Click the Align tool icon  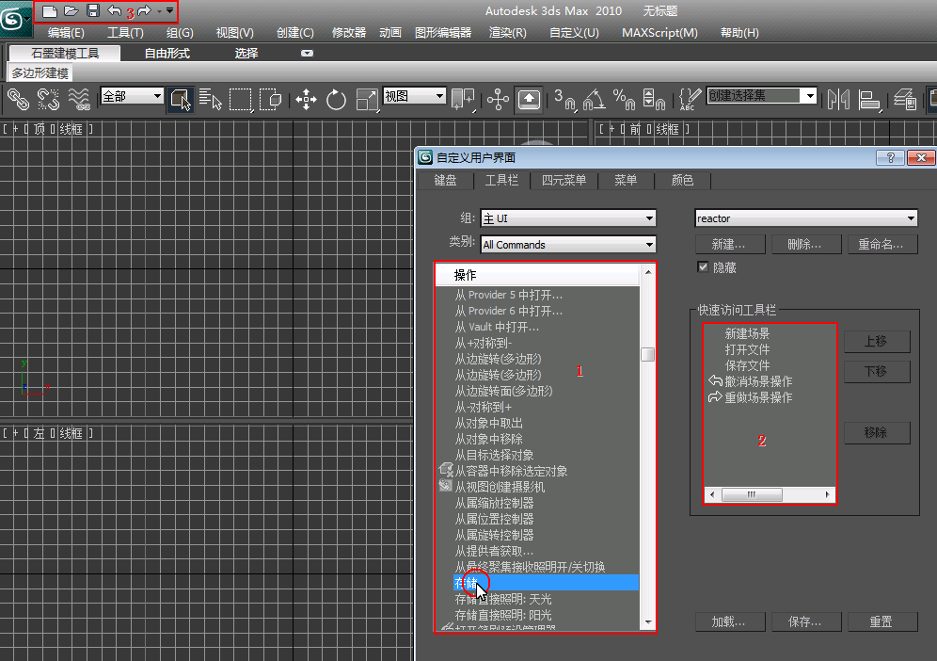pyautogui.click(x=869, y=99)
